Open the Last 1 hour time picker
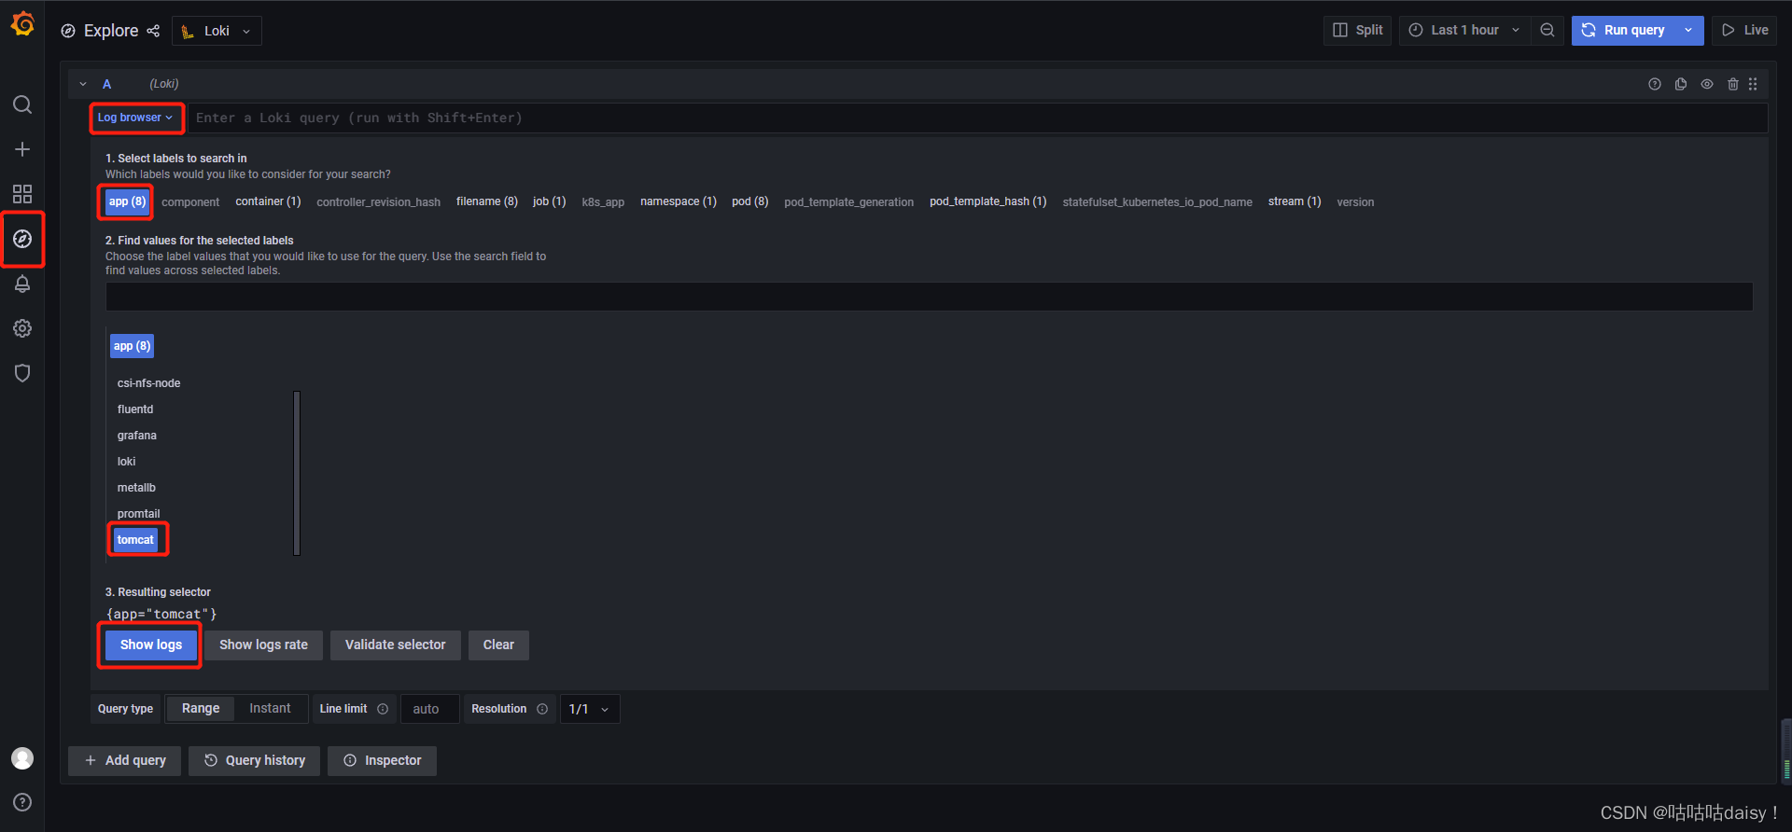This screenshot has width=1792, height=832. pyautogui.click(x=1464, y=30)
